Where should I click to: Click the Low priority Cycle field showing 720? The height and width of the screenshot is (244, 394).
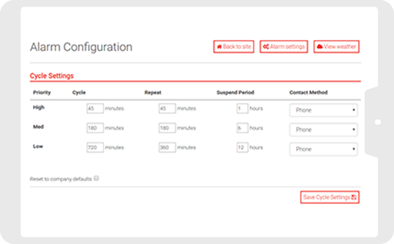(95, 147)
